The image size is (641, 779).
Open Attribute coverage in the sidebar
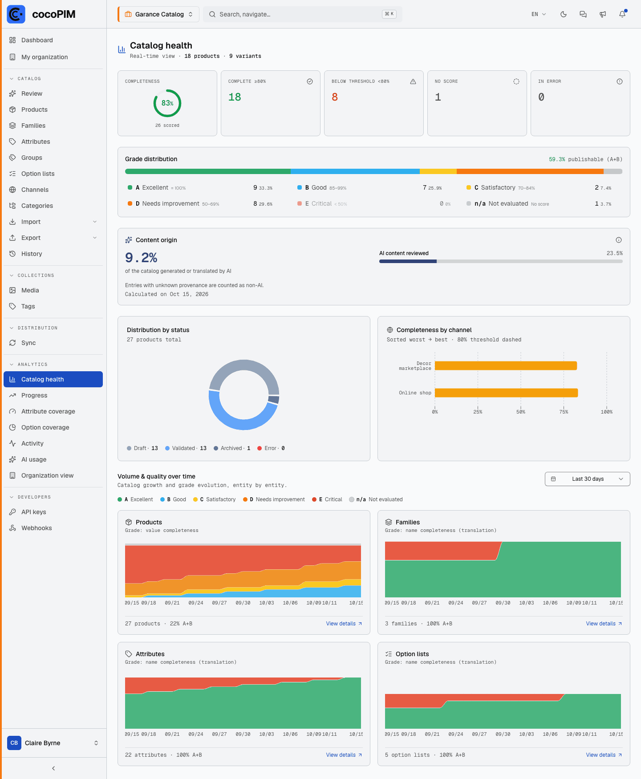click(53, 411)
